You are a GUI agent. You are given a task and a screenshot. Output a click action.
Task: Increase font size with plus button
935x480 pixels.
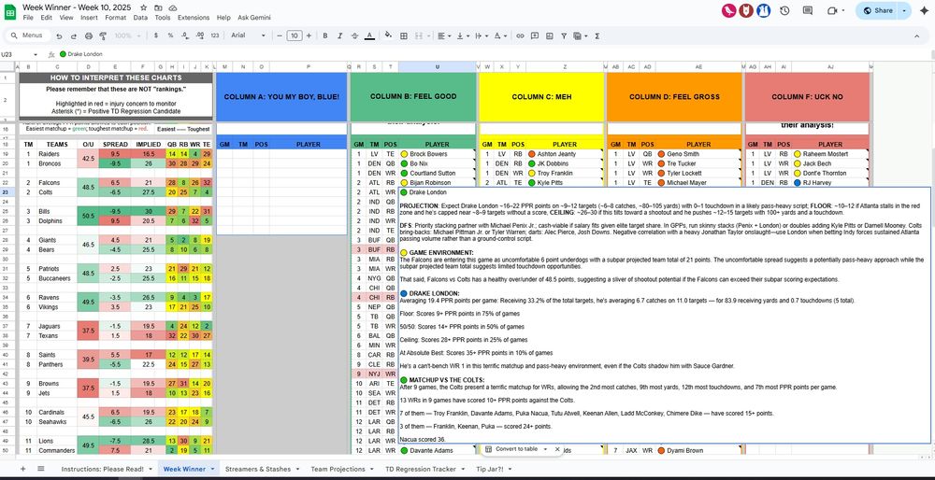309,35
